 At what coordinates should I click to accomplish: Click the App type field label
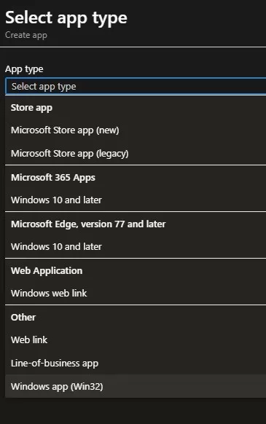[x=24, y=69]
